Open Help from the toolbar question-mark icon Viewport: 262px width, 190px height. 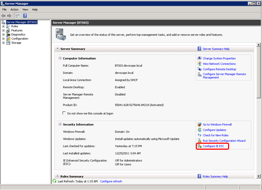pos(25,16)
